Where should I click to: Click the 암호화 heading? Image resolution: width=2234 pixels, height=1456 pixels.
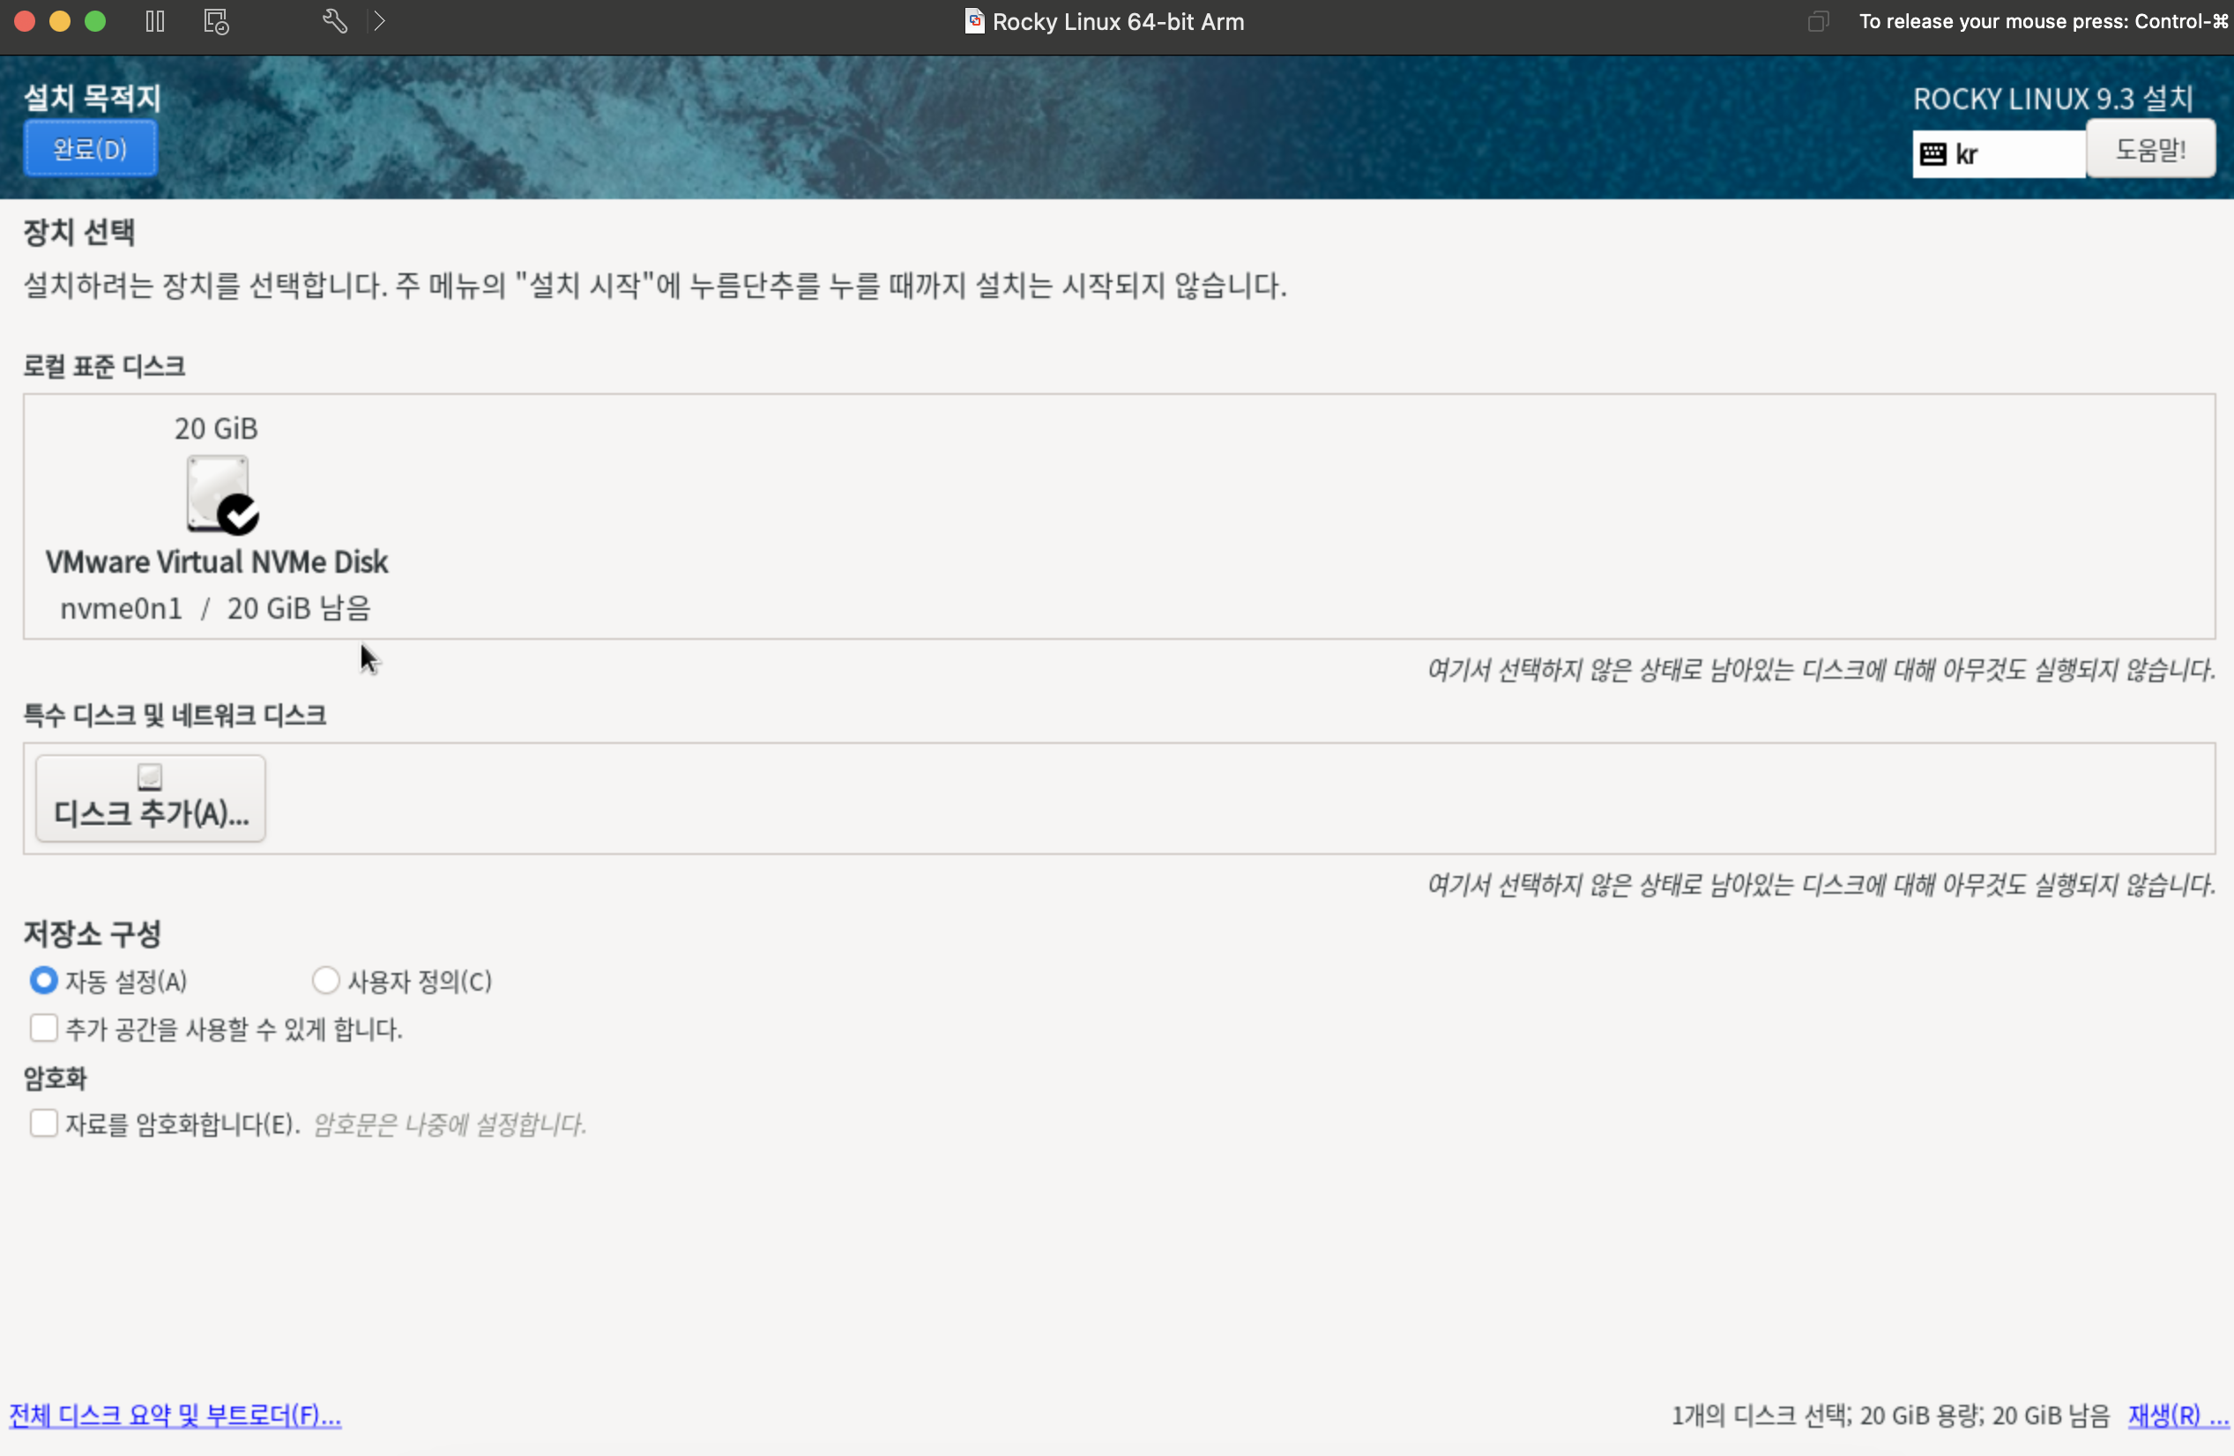point(56,1079)
